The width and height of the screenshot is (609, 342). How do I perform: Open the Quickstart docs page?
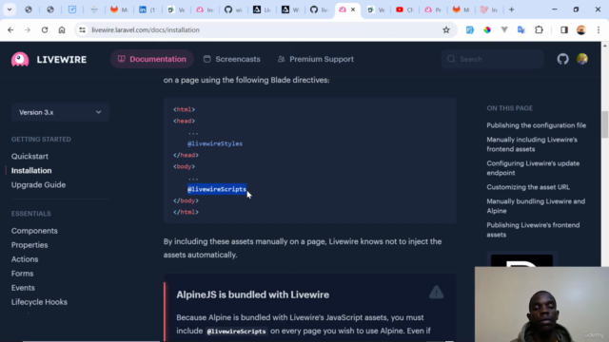click(x=29, y=156)
